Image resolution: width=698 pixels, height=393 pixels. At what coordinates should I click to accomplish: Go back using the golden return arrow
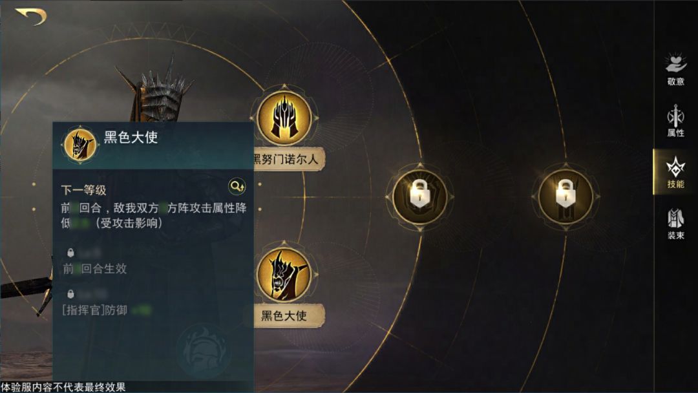[x=31, y=16]
